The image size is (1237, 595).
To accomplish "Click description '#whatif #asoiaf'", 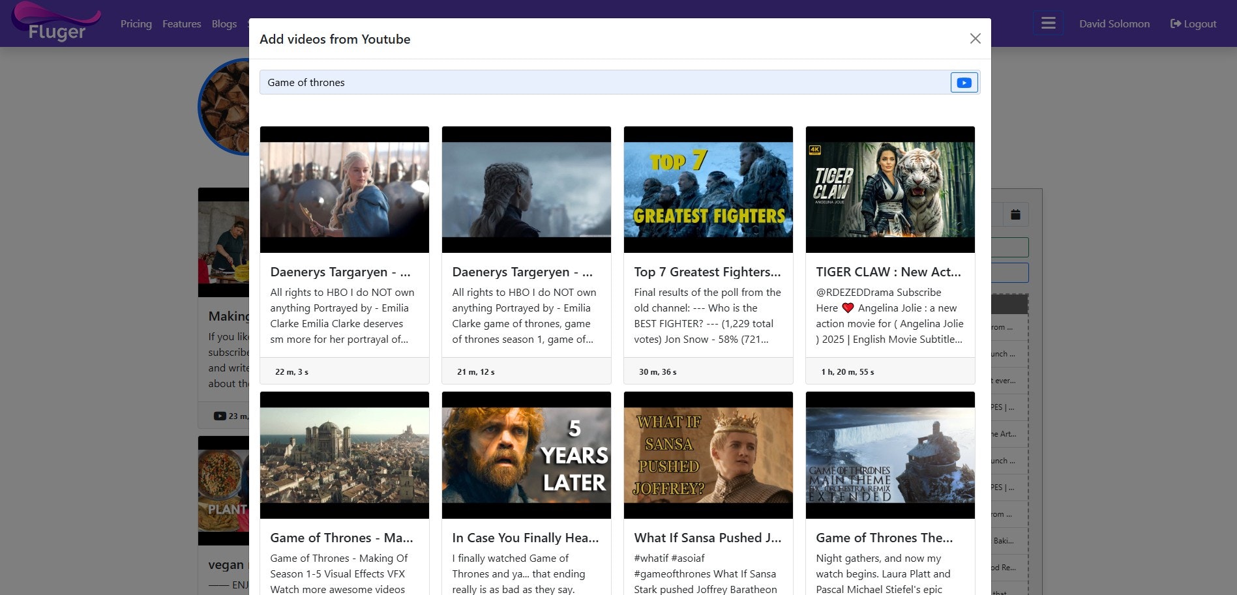I will (x=670, y=559).
